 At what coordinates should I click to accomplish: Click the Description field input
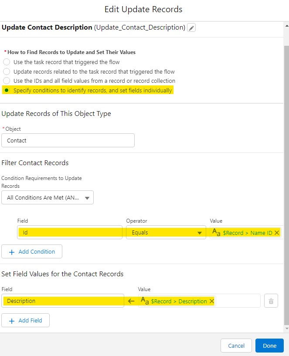63,301
